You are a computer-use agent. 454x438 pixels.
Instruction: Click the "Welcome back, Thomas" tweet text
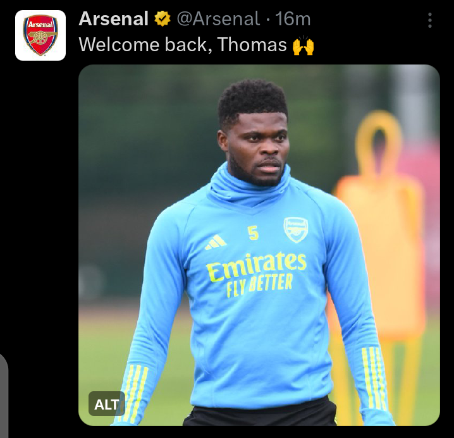click(182, 46)
